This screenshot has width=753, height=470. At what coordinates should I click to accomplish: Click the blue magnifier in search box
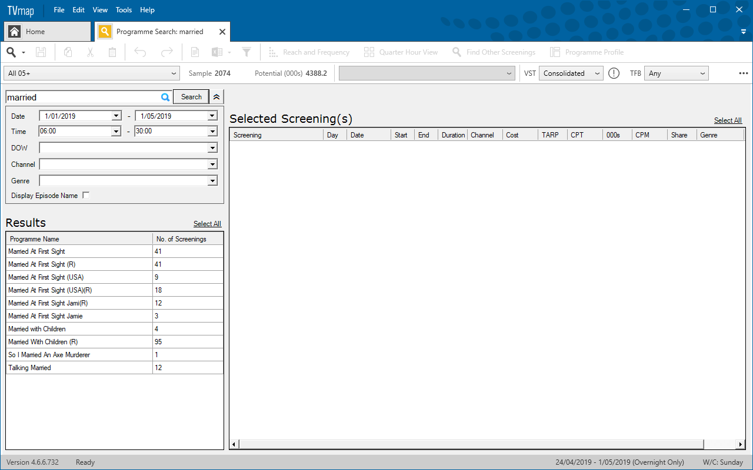[165, 97]
